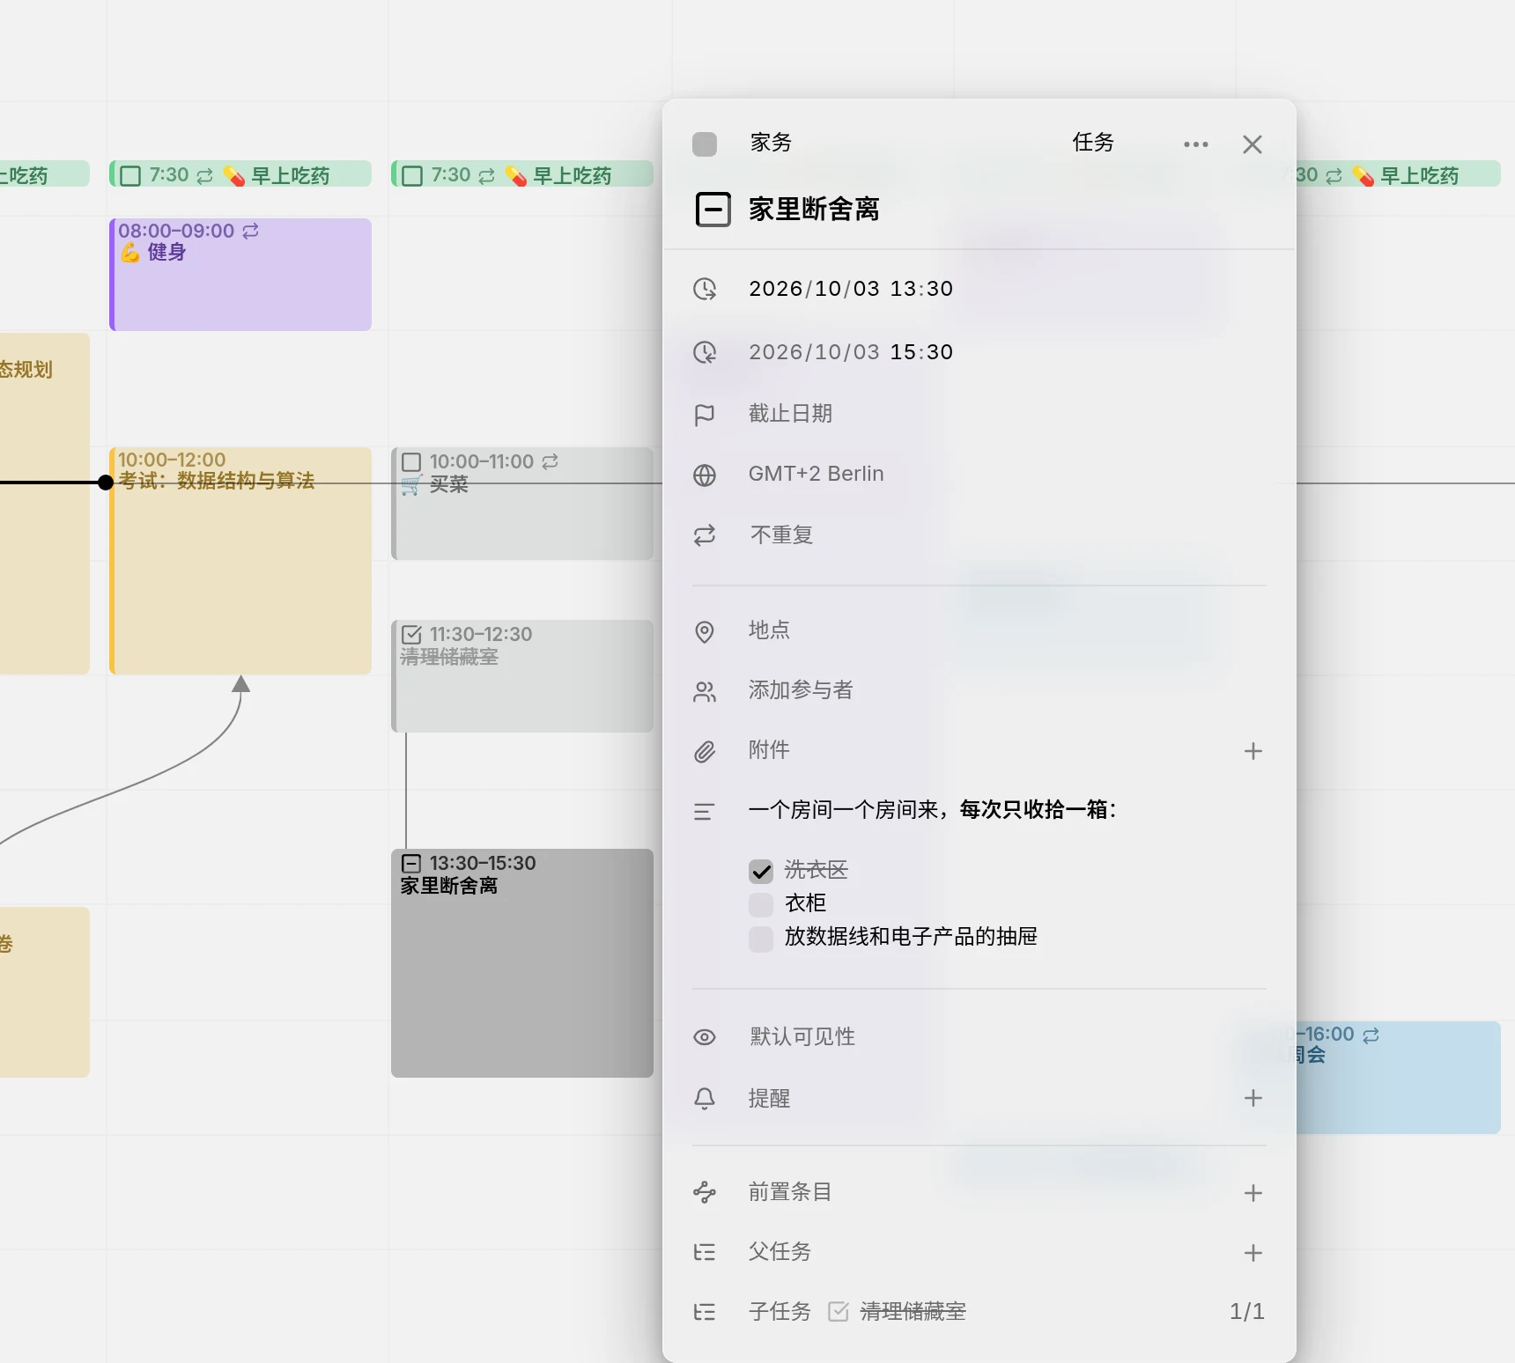
Task: Click the participants people icon
Action: point(705,692)
